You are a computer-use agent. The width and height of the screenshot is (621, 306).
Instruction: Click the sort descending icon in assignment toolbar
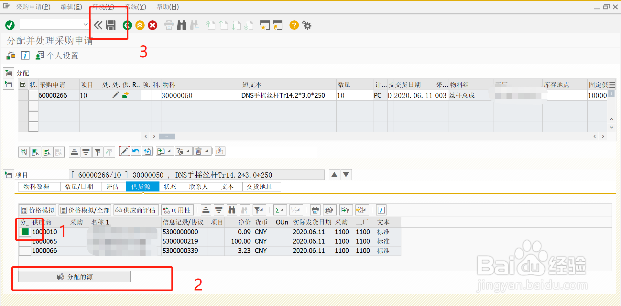click(86, 151)
